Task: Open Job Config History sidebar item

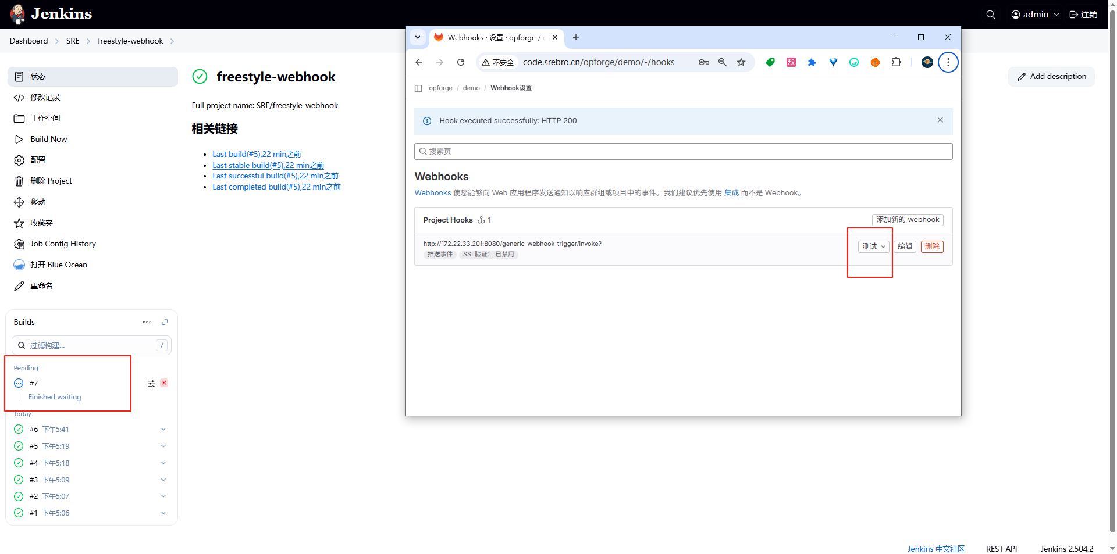Action: [63, 244]
